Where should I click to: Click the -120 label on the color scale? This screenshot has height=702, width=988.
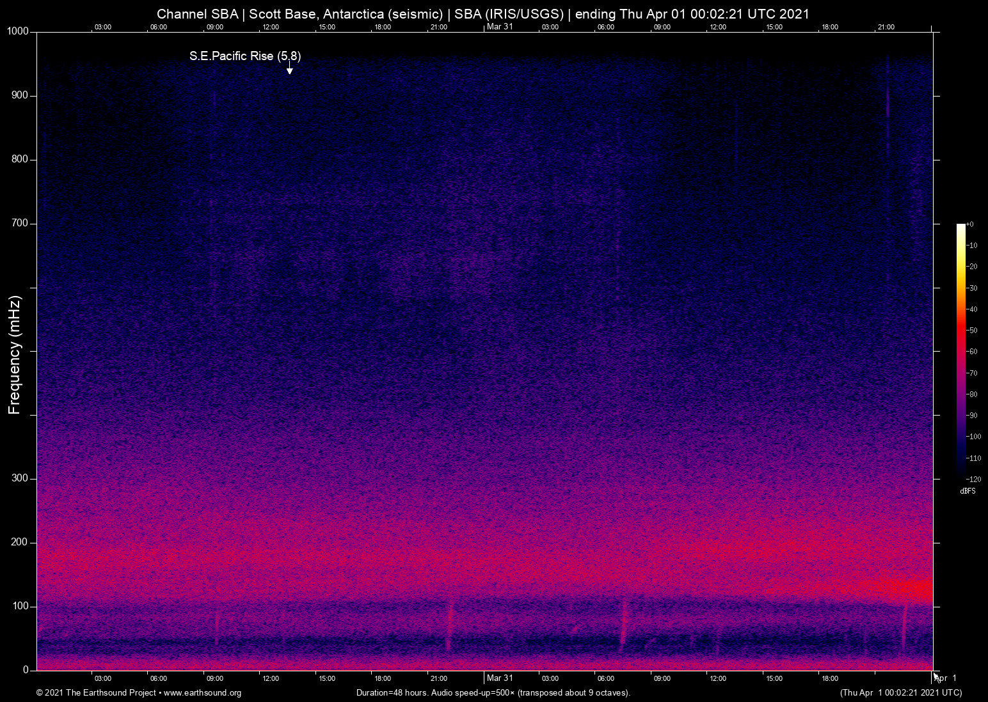pos(973,479)
